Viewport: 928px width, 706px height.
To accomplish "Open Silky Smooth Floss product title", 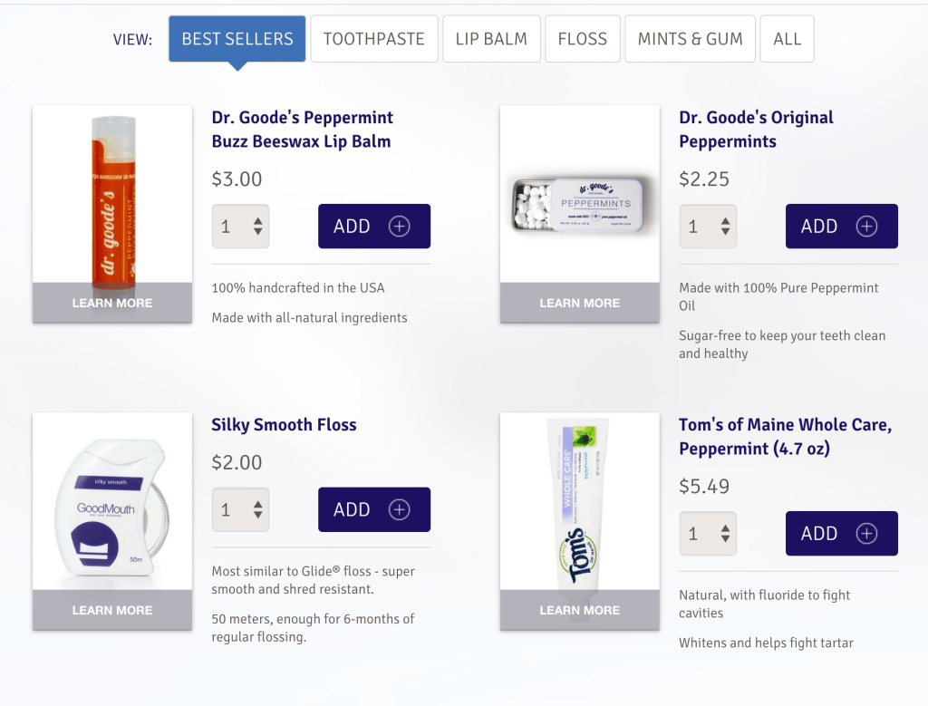I will [x=284, y=425].
